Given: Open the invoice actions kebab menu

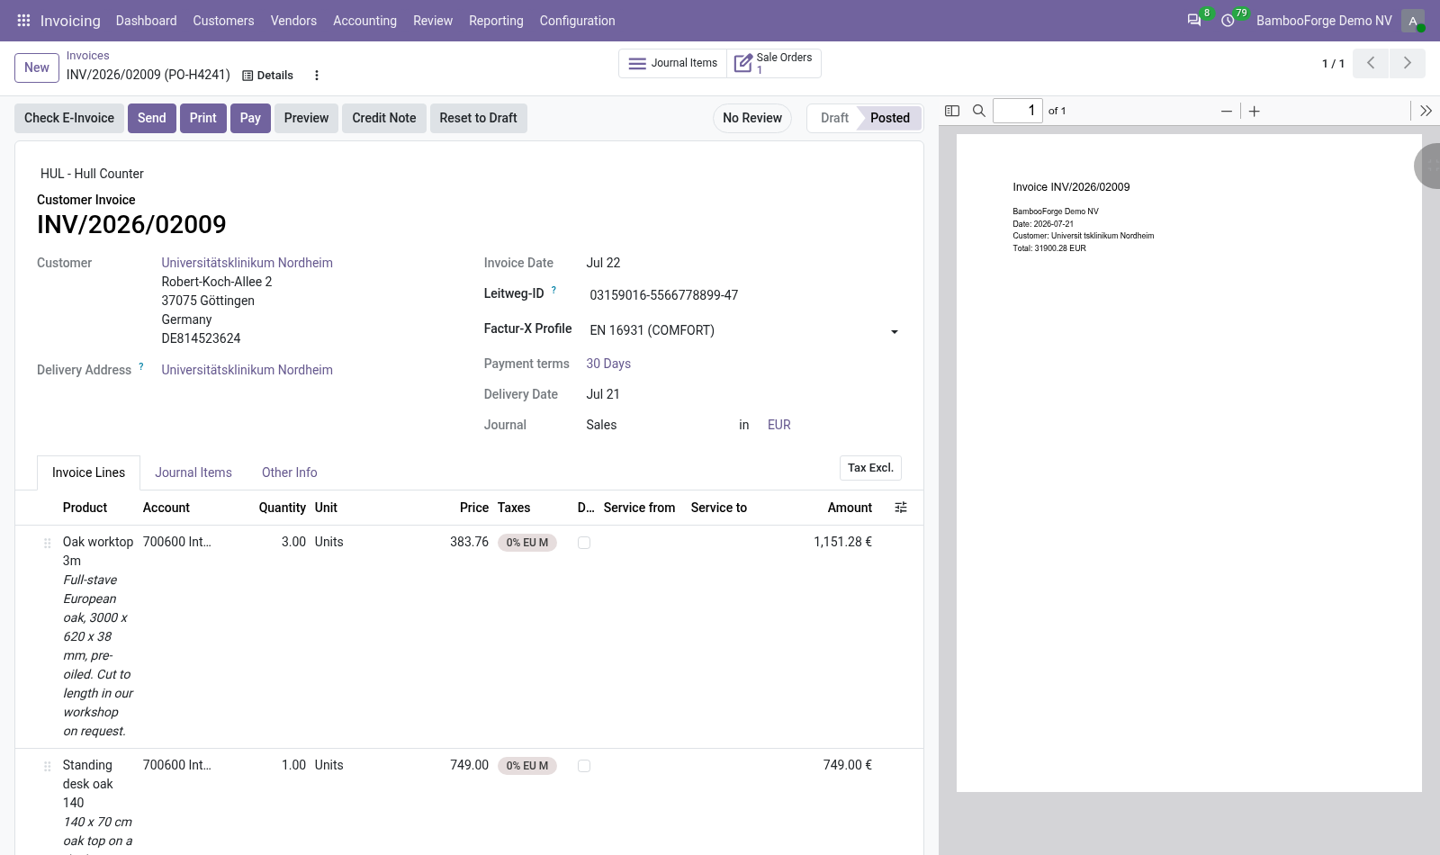Looking at the screenshot, I should pos(317,76).
